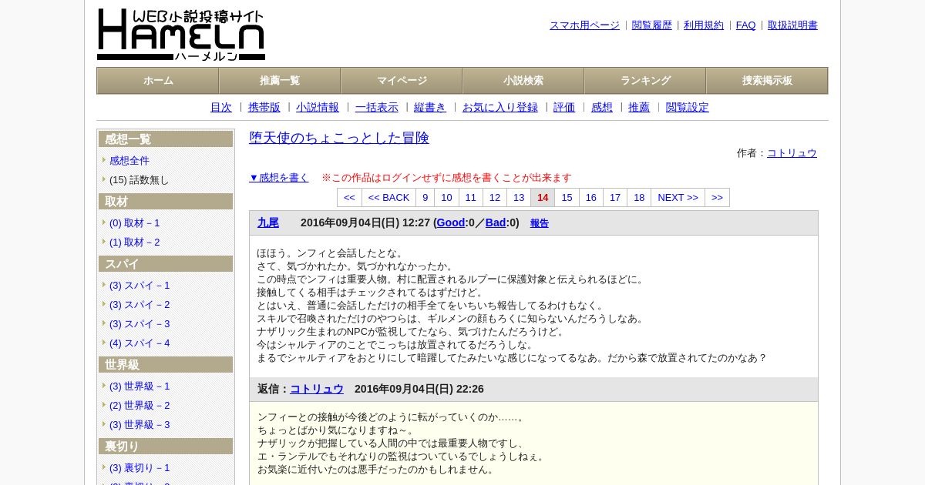Open the 推薦一覧 navigation tab
925x485 pixels.
click(x=280, y=81)
